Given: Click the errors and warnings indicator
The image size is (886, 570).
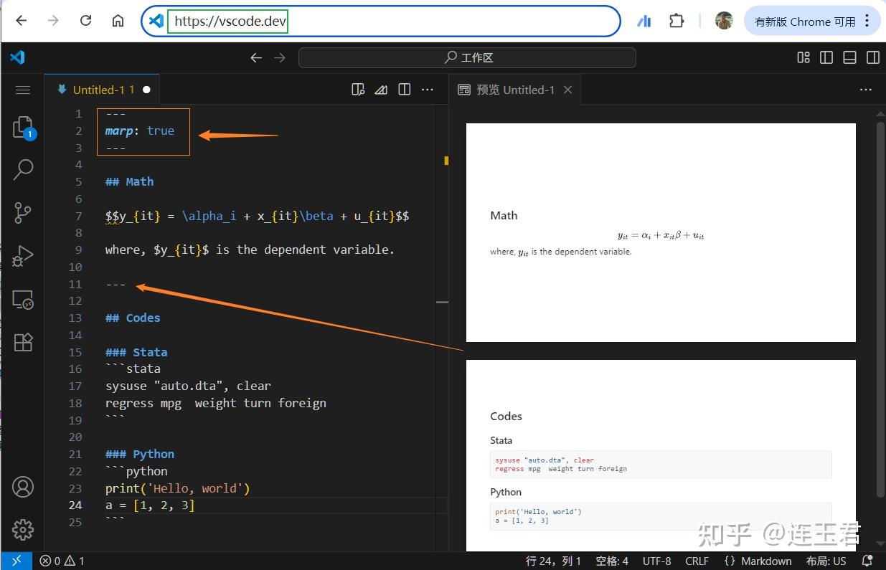Looking at the screenshot, I should [x=61, y=561].
